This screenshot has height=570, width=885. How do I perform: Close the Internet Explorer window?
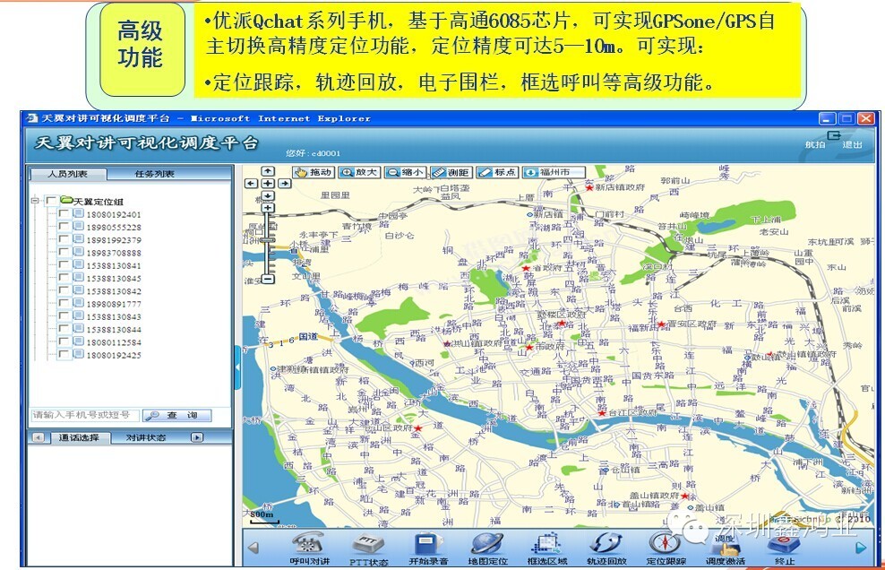[866, 118]
